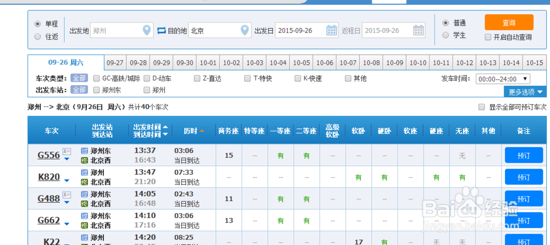This screenshot has height=245, width=550.
Task: Click the departure station location pin icon
Action: (x=147, y=31)
